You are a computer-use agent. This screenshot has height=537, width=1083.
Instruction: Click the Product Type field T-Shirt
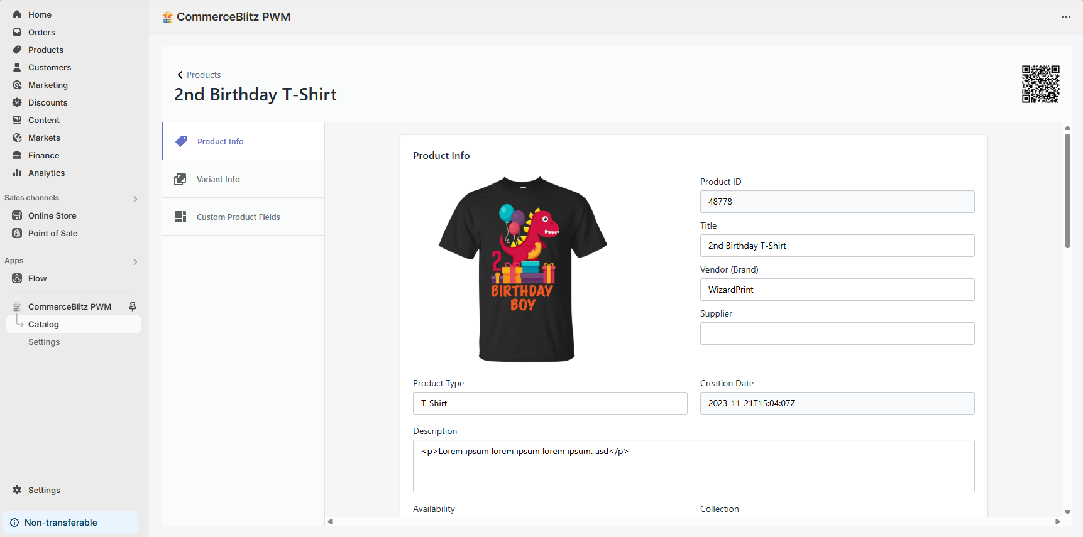(x=550, y=403)
